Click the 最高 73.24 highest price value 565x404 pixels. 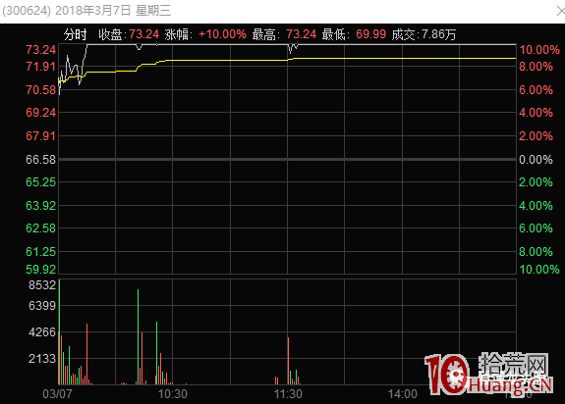point(302,34)
